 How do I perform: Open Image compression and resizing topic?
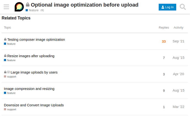coord(29,89)
